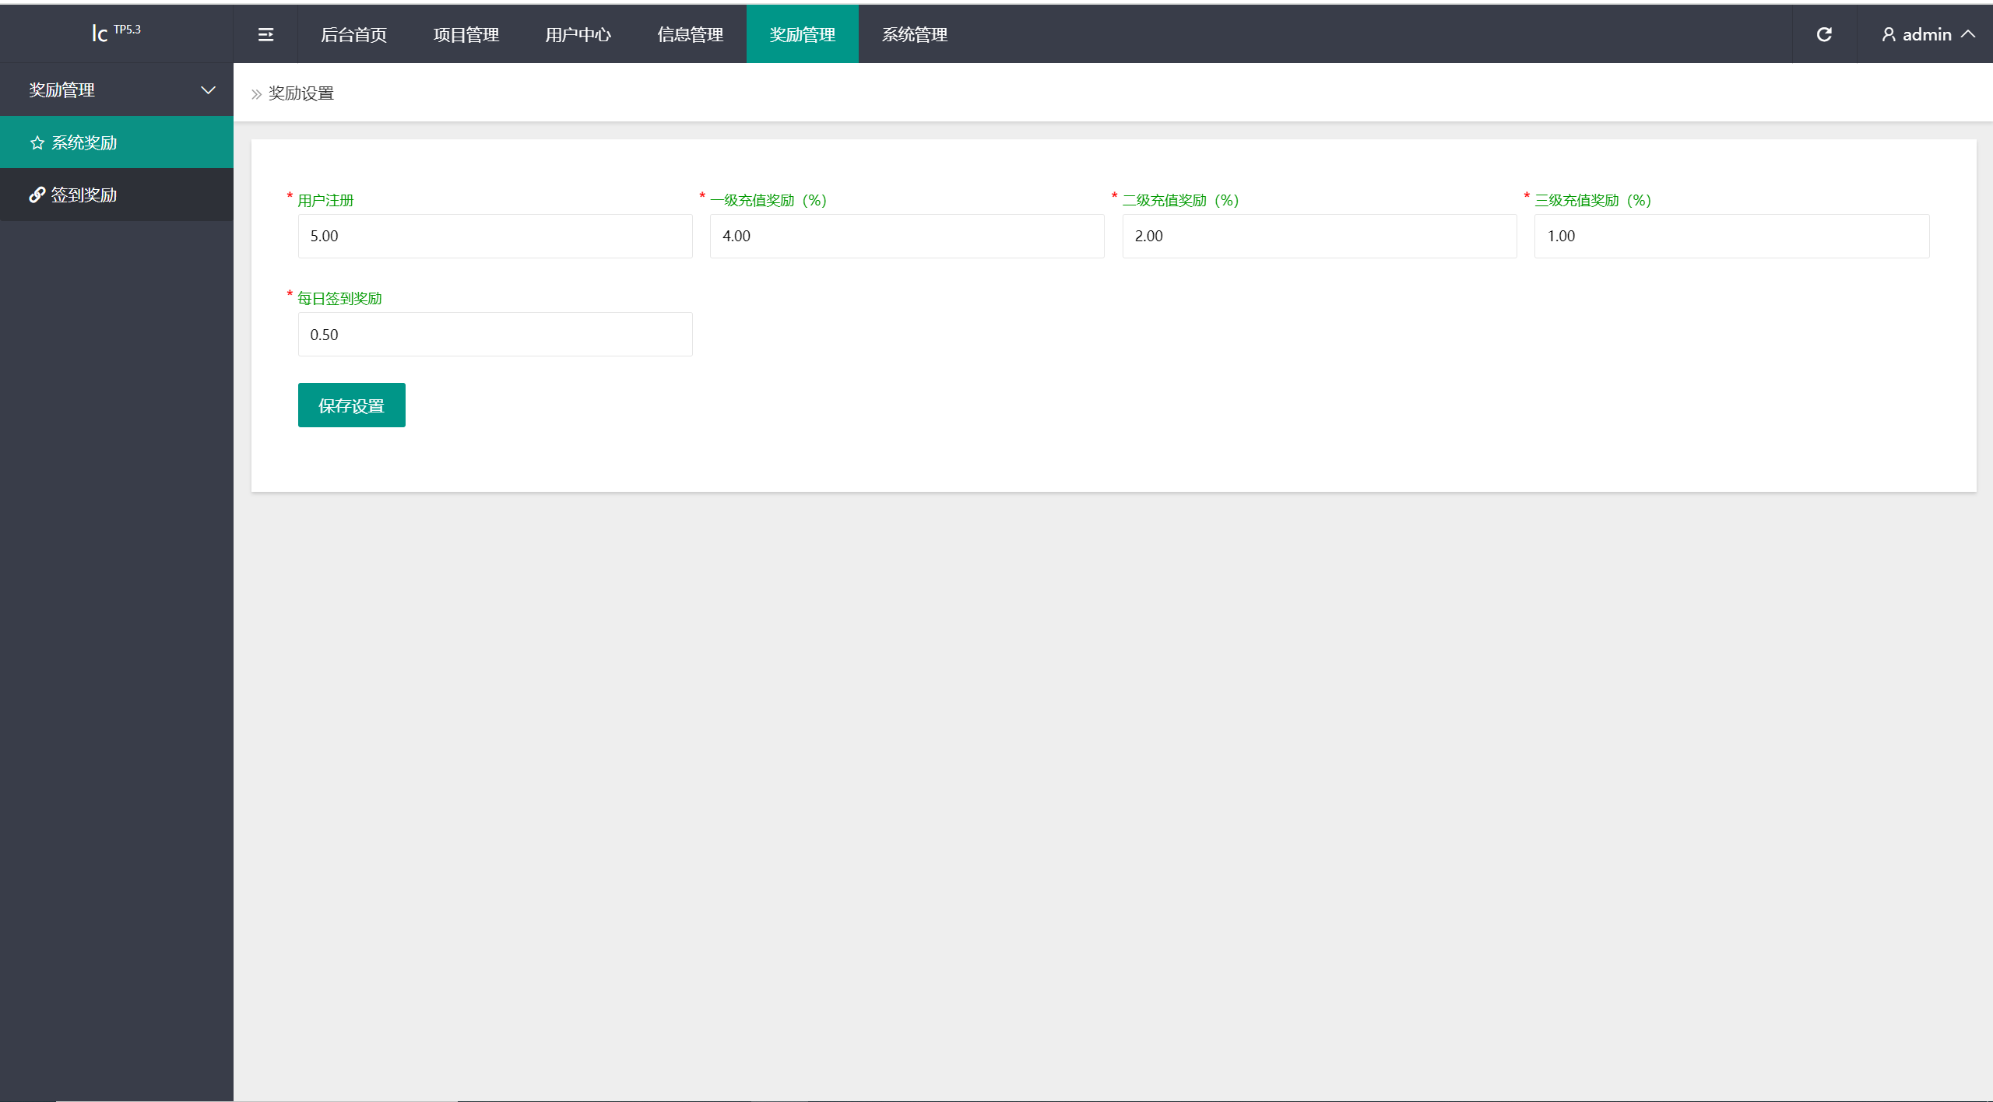Viewport: 1993px width, 1102px height.
Task: Click the admin user account icon
Action: pyautogui.click(x=1889, y=34)
